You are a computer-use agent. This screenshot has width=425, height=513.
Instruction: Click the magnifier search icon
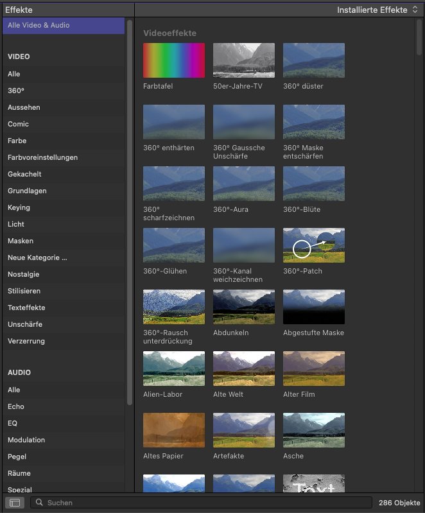[39, 502]
